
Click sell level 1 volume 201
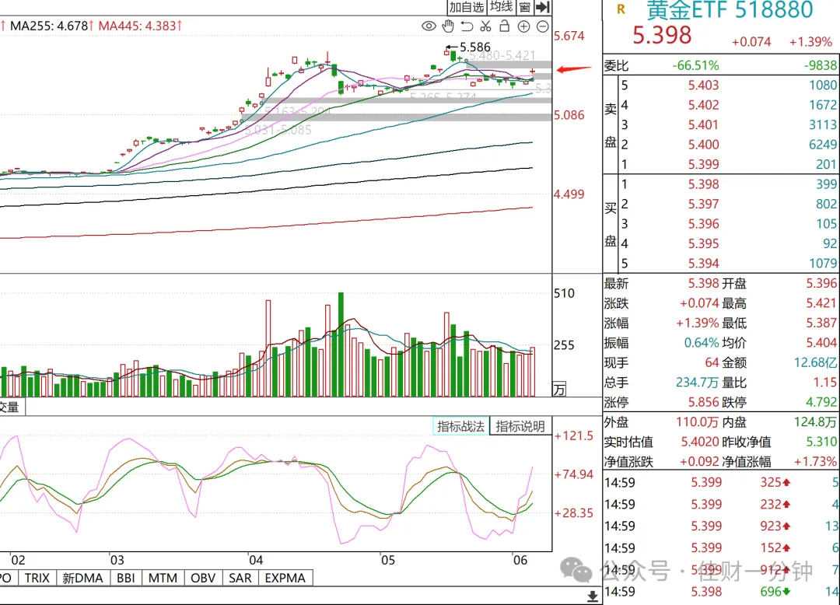(x=826, y=164)
